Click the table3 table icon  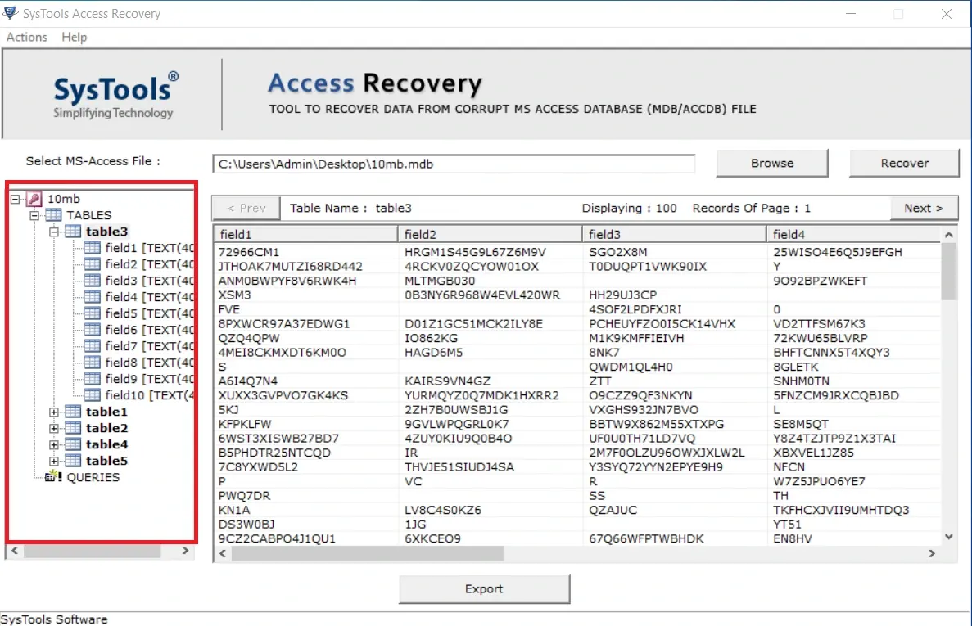point(73,232)
